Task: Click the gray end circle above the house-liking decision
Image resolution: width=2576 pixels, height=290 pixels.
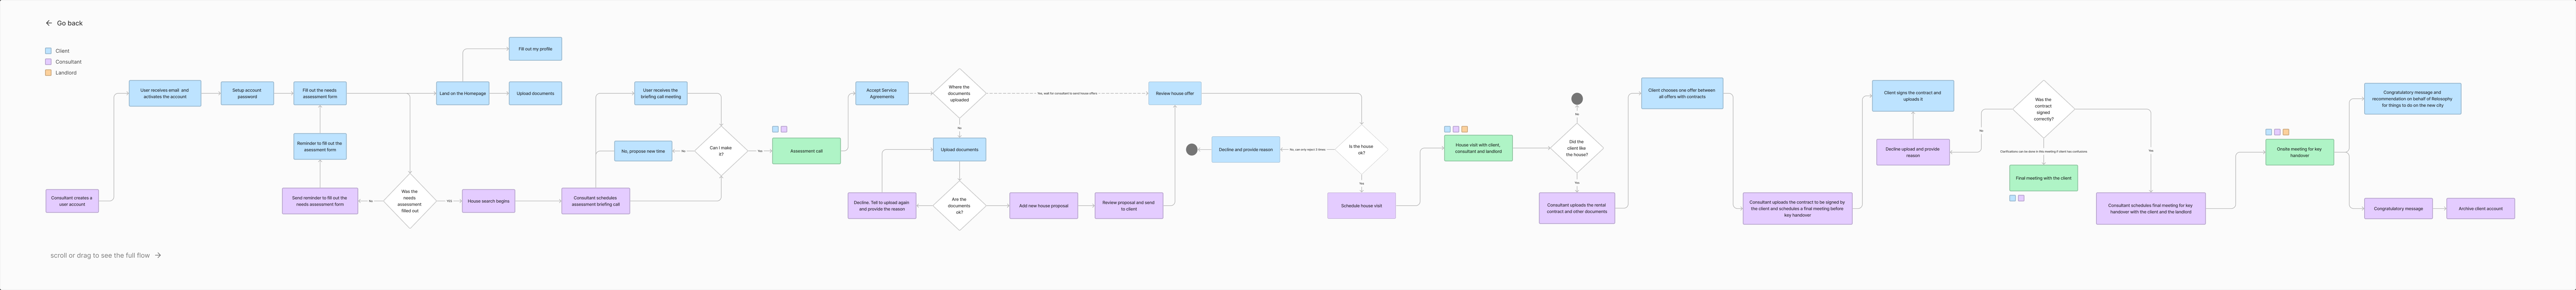Action: click(x=1577, y=99)
